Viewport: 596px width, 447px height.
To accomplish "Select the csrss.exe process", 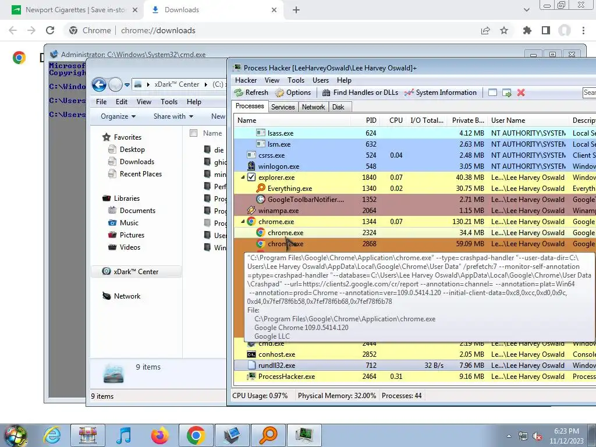I will coord(414,155).
